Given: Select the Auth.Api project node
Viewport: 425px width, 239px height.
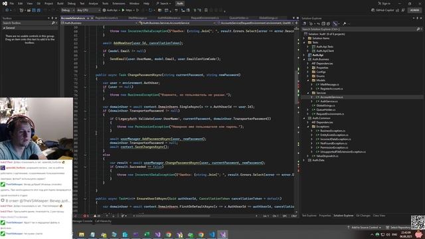Looking at the screenshot, I should [317, 55].
